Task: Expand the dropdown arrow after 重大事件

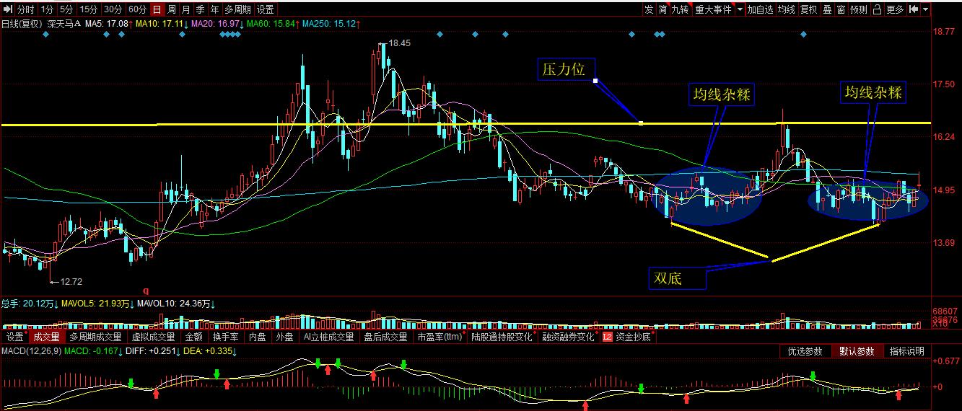Action: pos(739,9)
